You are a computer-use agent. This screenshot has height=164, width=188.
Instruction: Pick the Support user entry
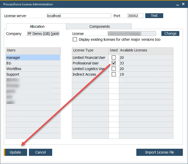pos(33,74)
